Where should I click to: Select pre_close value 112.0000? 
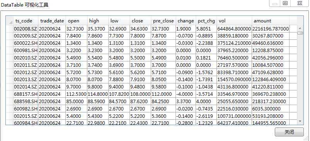tap(163, 94)
